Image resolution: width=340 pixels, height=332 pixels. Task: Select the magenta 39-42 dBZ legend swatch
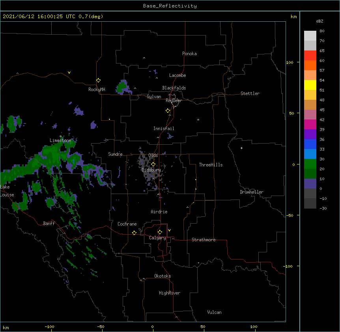click(310, 124)
